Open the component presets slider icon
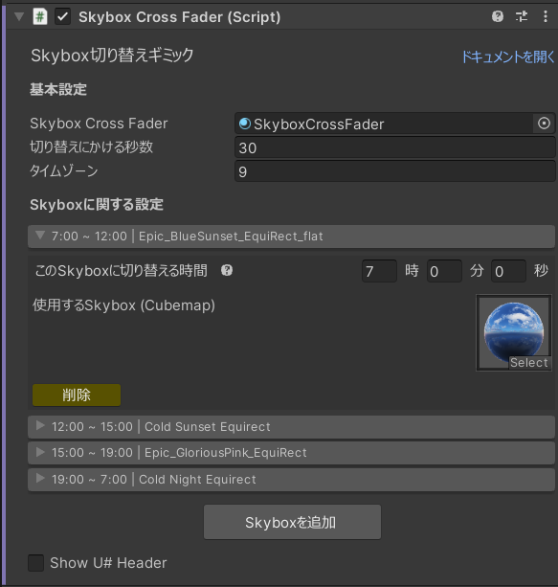This screenshot has width=558, height=587. point(522,16)
